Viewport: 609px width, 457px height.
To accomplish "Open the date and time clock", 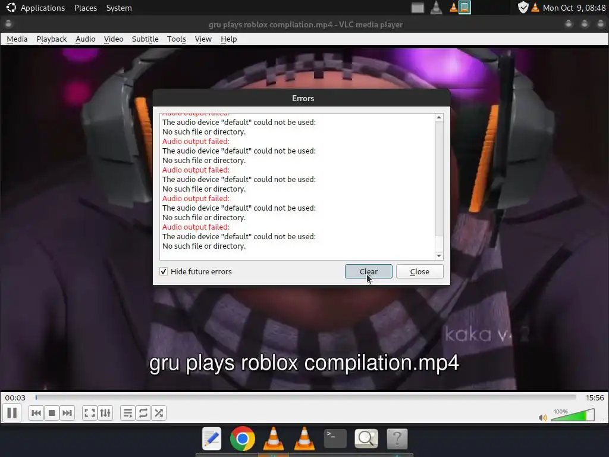I will click(x=574, y=8).
